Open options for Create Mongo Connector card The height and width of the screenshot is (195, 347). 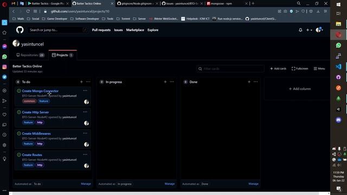(85, 90)
